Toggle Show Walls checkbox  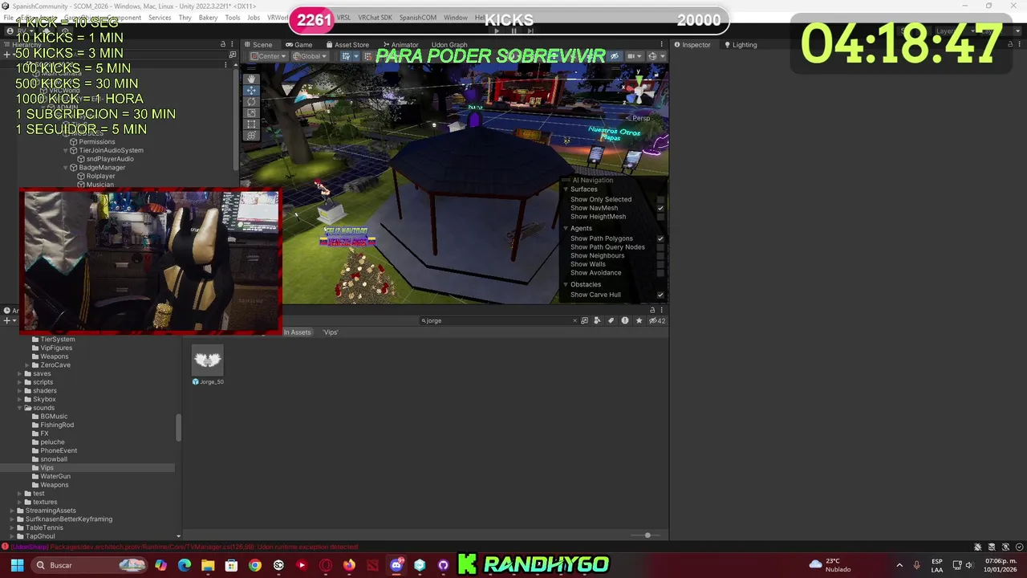pos(660,264)
